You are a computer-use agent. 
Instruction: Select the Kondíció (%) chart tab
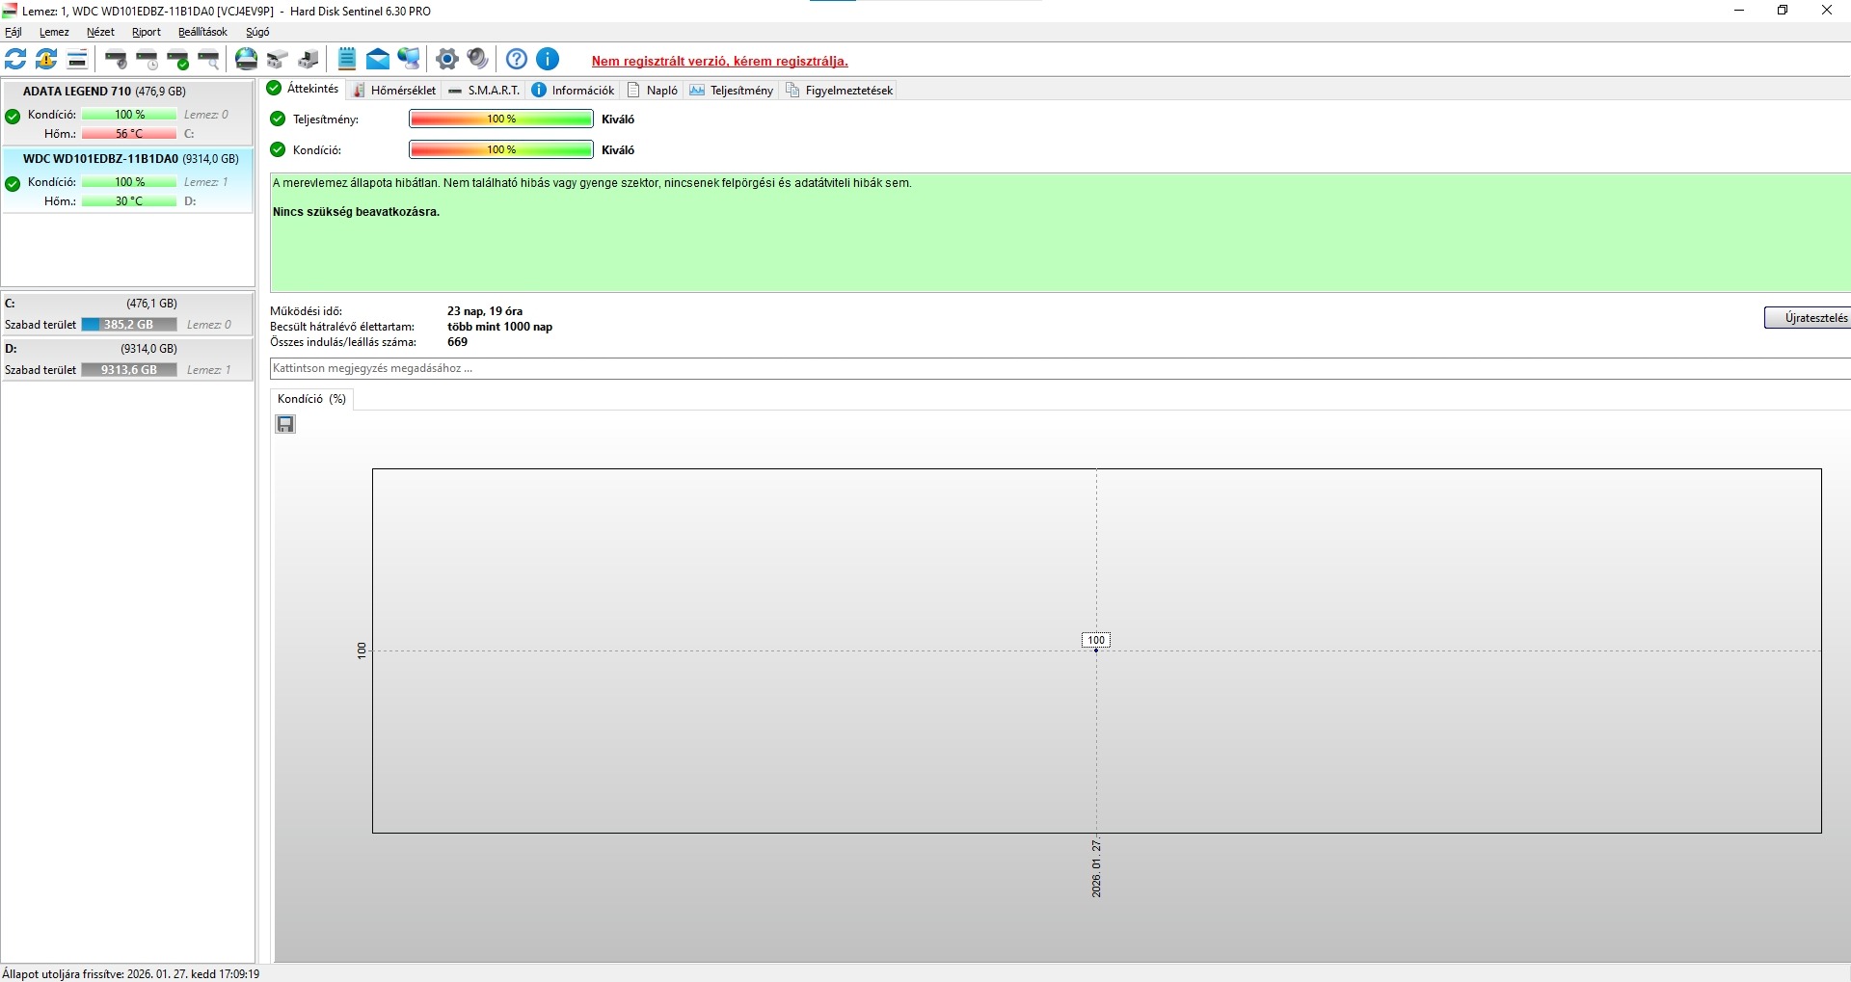(311, 399)
